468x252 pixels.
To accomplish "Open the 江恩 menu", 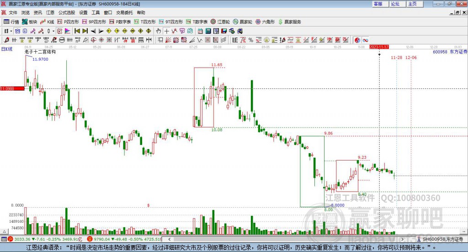I will coord(50,12).
